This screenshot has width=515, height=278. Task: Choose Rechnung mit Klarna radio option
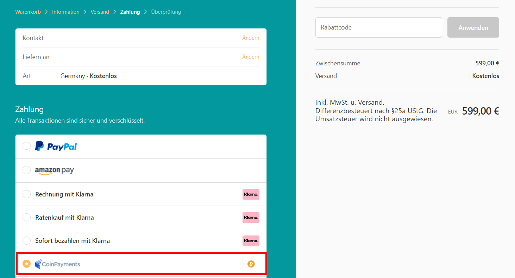pos(26,194)
